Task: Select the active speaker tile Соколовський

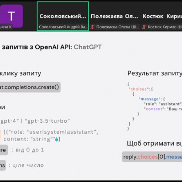Action: (x=63, y=16)
